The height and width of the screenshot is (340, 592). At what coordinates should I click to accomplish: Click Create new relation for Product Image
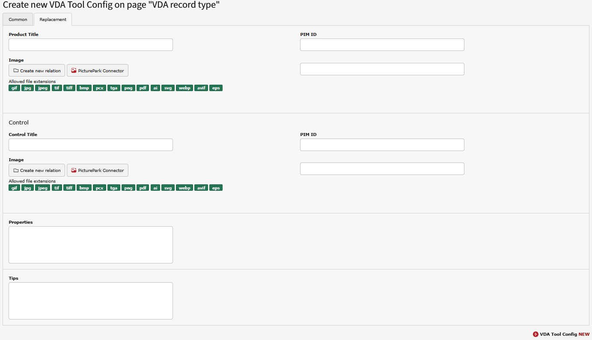tap(37, 71)
